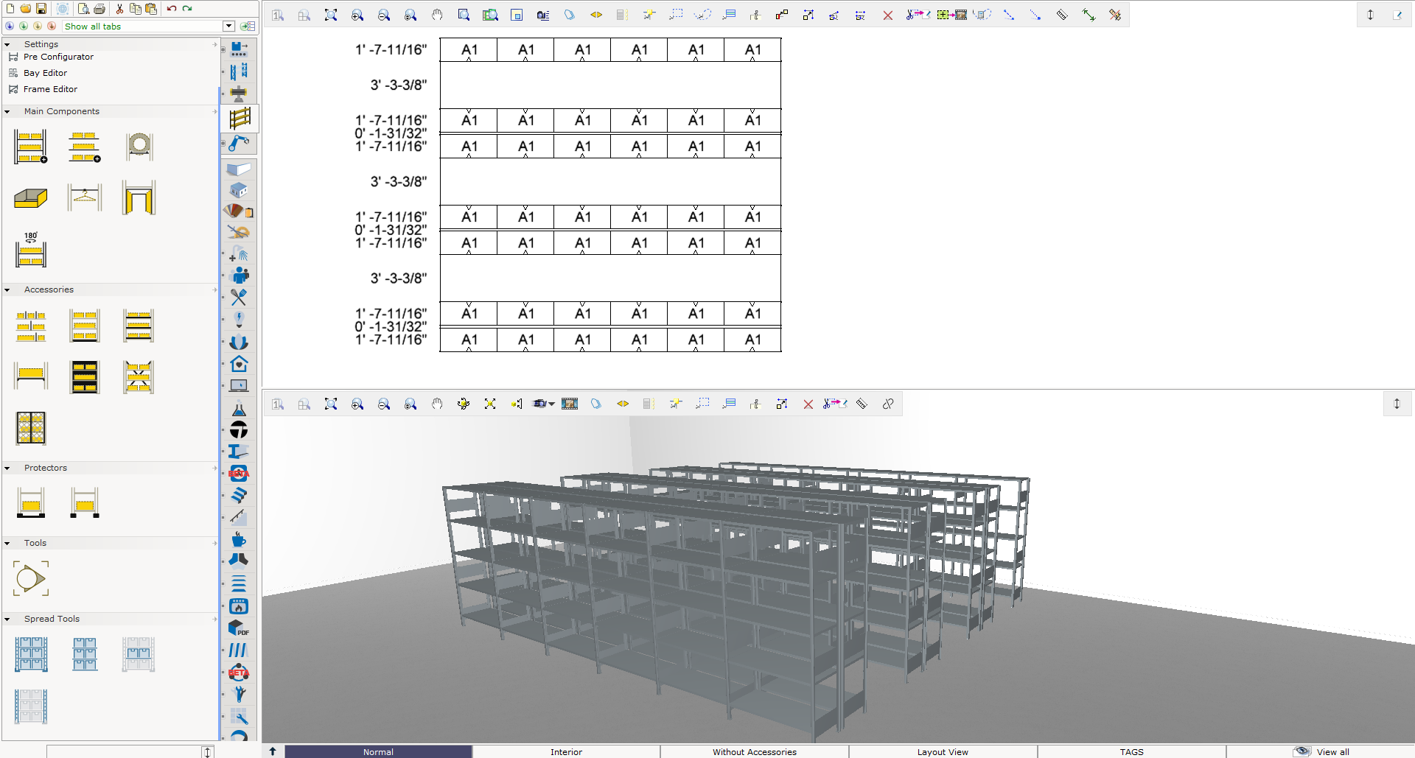The image size is (1415, 758).
Task: Select the Orbit rotate tool in the 3D toolbar
Action: coord(464,404)
